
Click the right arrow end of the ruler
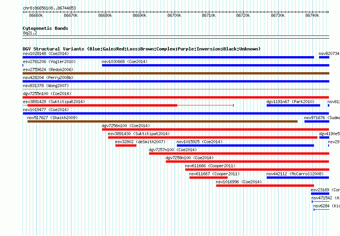(328, 12)
